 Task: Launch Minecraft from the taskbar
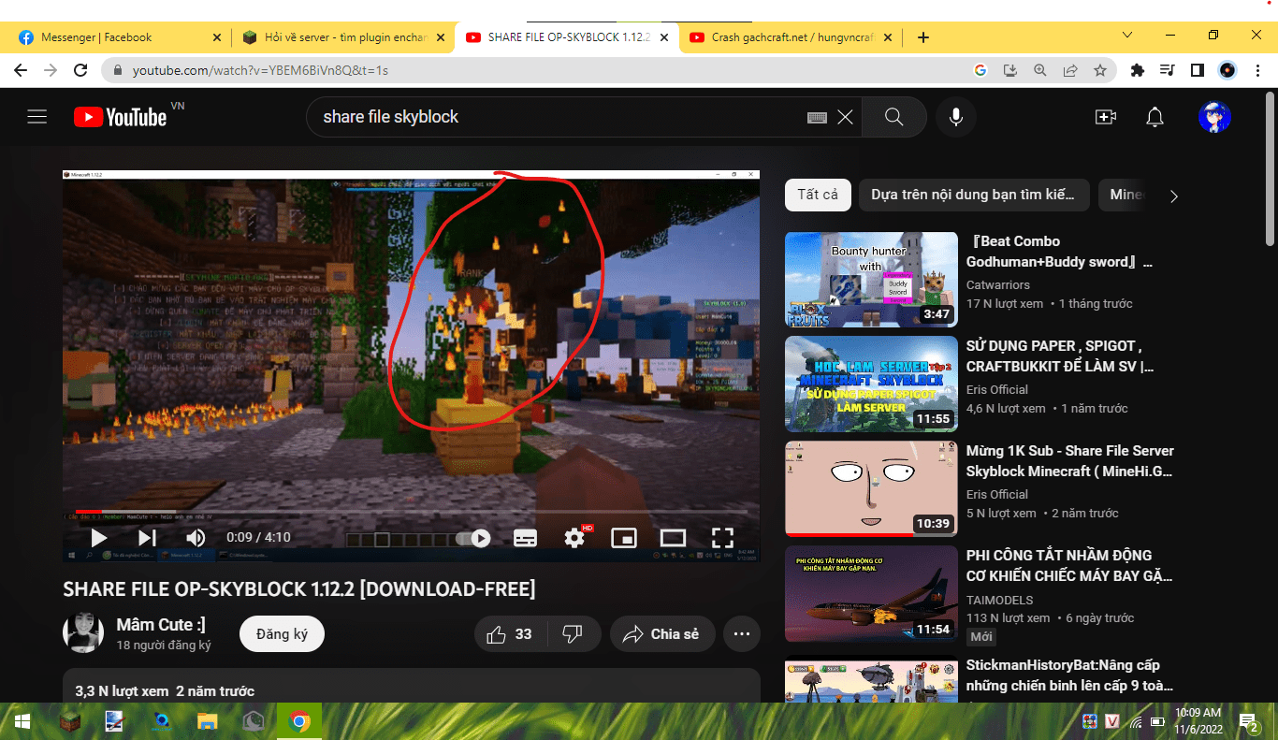(69, 721)
